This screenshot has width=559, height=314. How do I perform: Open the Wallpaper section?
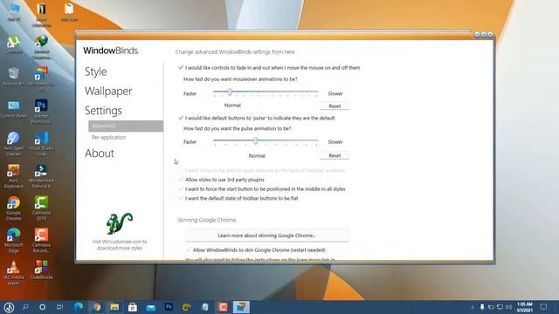[x=108, y=91]
